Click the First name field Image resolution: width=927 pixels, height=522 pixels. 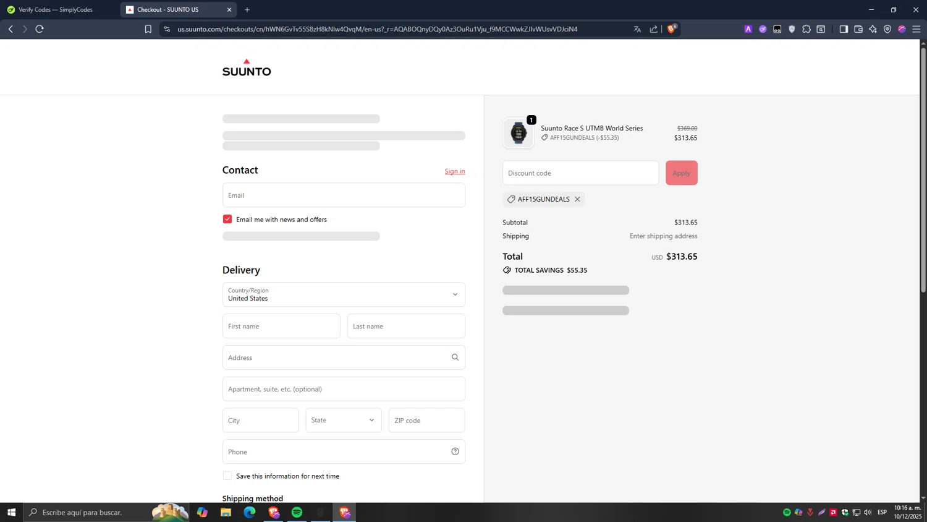click(x=281, y=326)
